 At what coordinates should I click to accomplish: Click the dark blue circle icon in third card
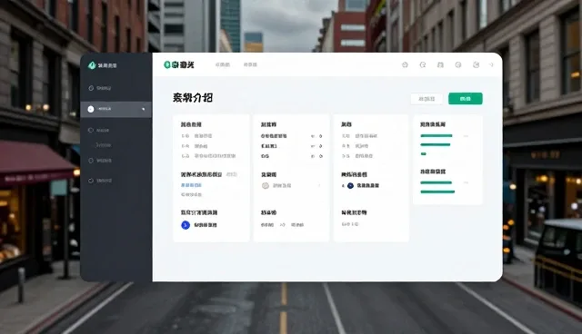point(350,185)
